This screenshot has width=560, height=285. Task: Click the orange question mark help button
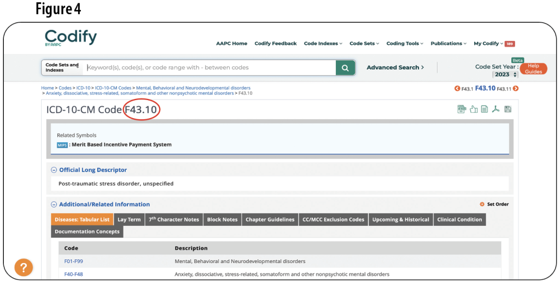pos(24,267)
